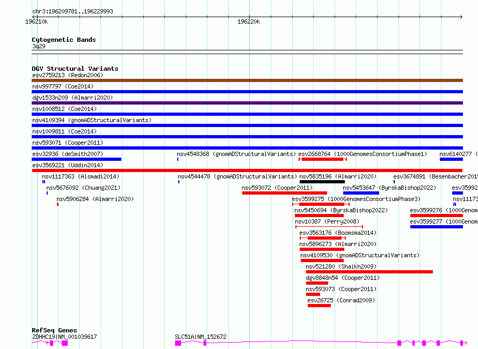Screen dimensions: 478x349
Task: Click the black nsv5835196 Almarri2020 bar
Action: coord(322,182)
